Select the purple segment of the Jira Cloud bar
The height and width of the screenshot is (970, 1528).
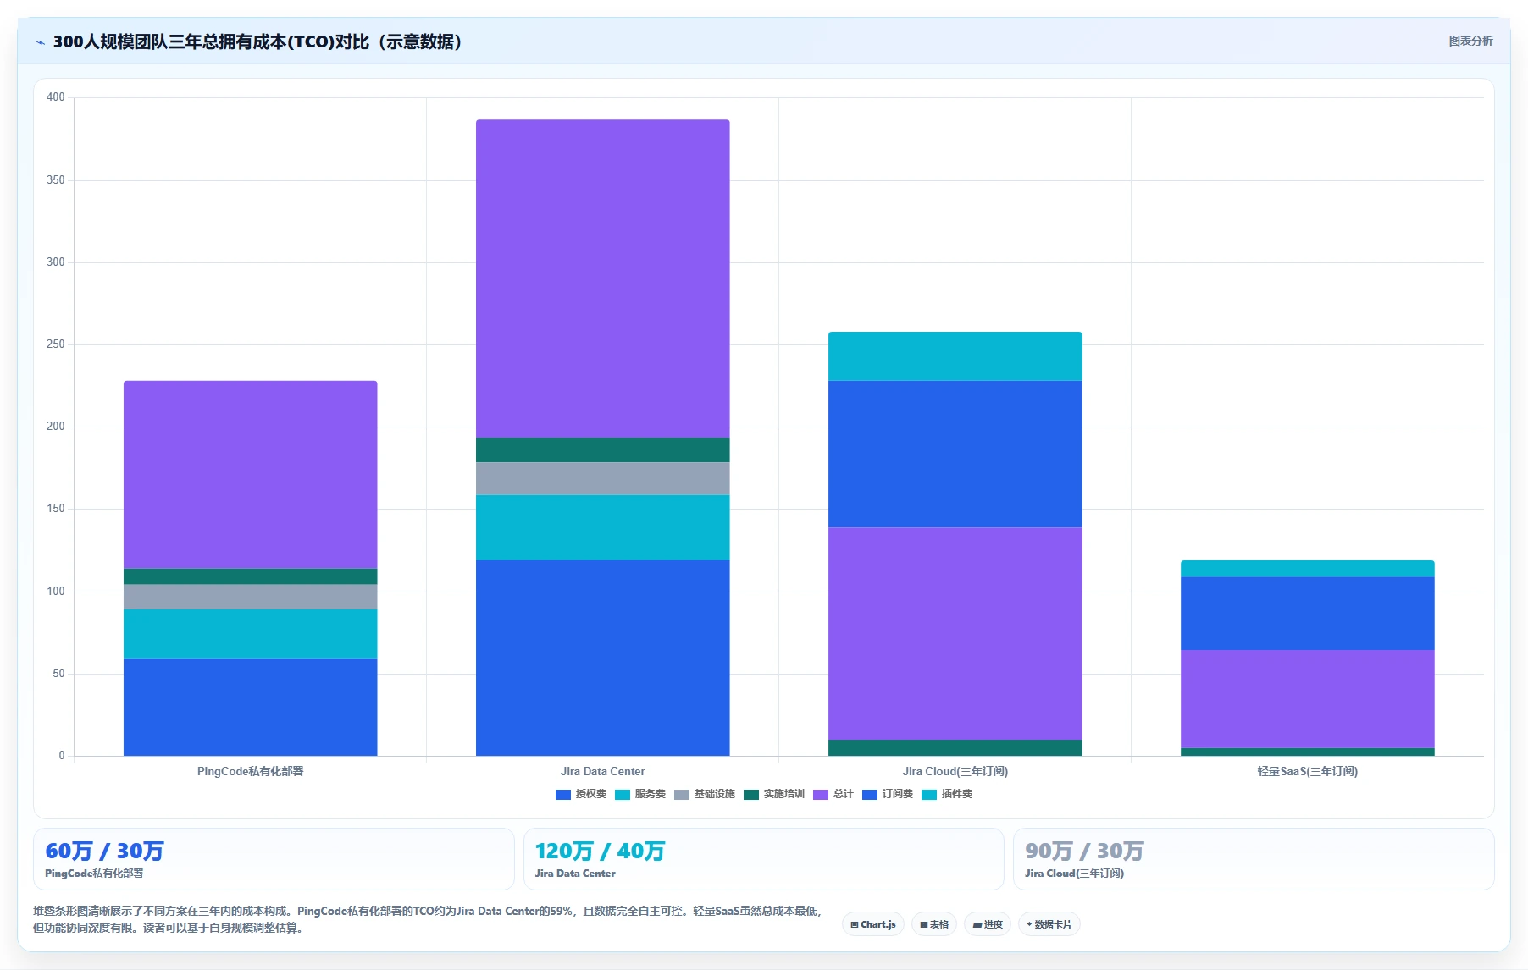955,634
